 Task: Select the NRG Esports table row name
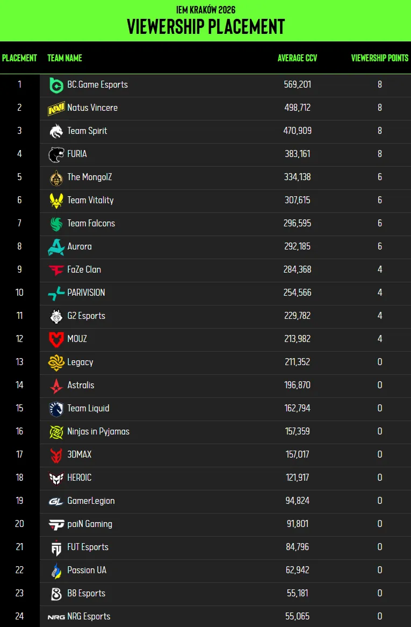click(89, 616)
